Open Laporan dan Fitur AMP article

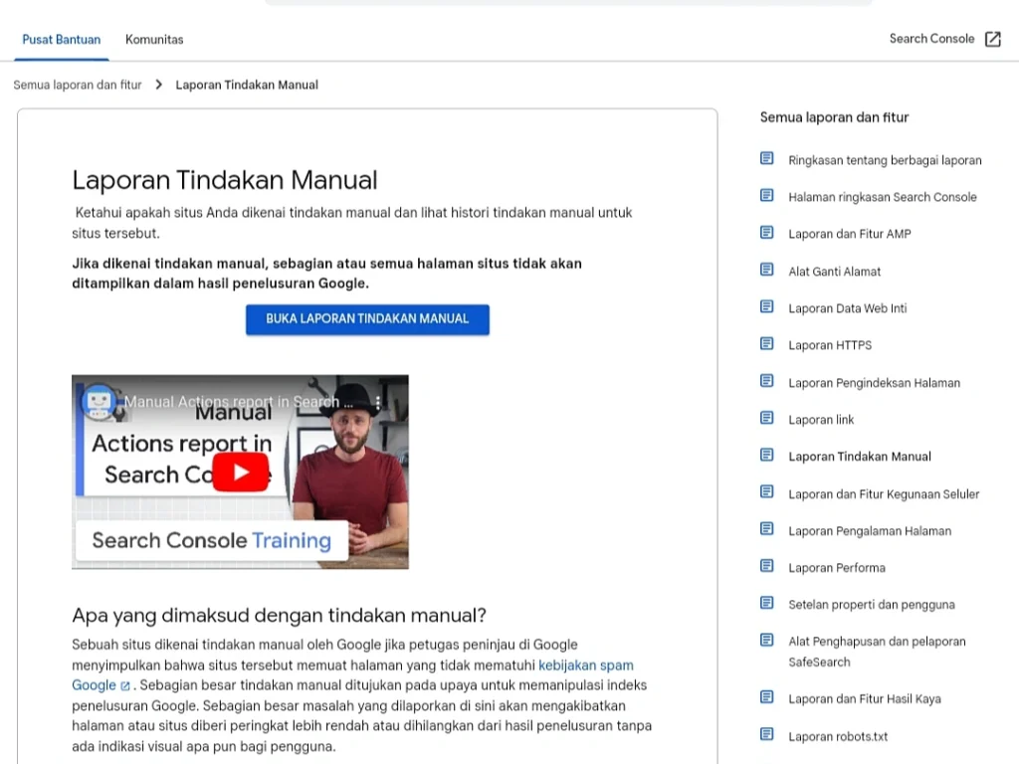(850, 234)
